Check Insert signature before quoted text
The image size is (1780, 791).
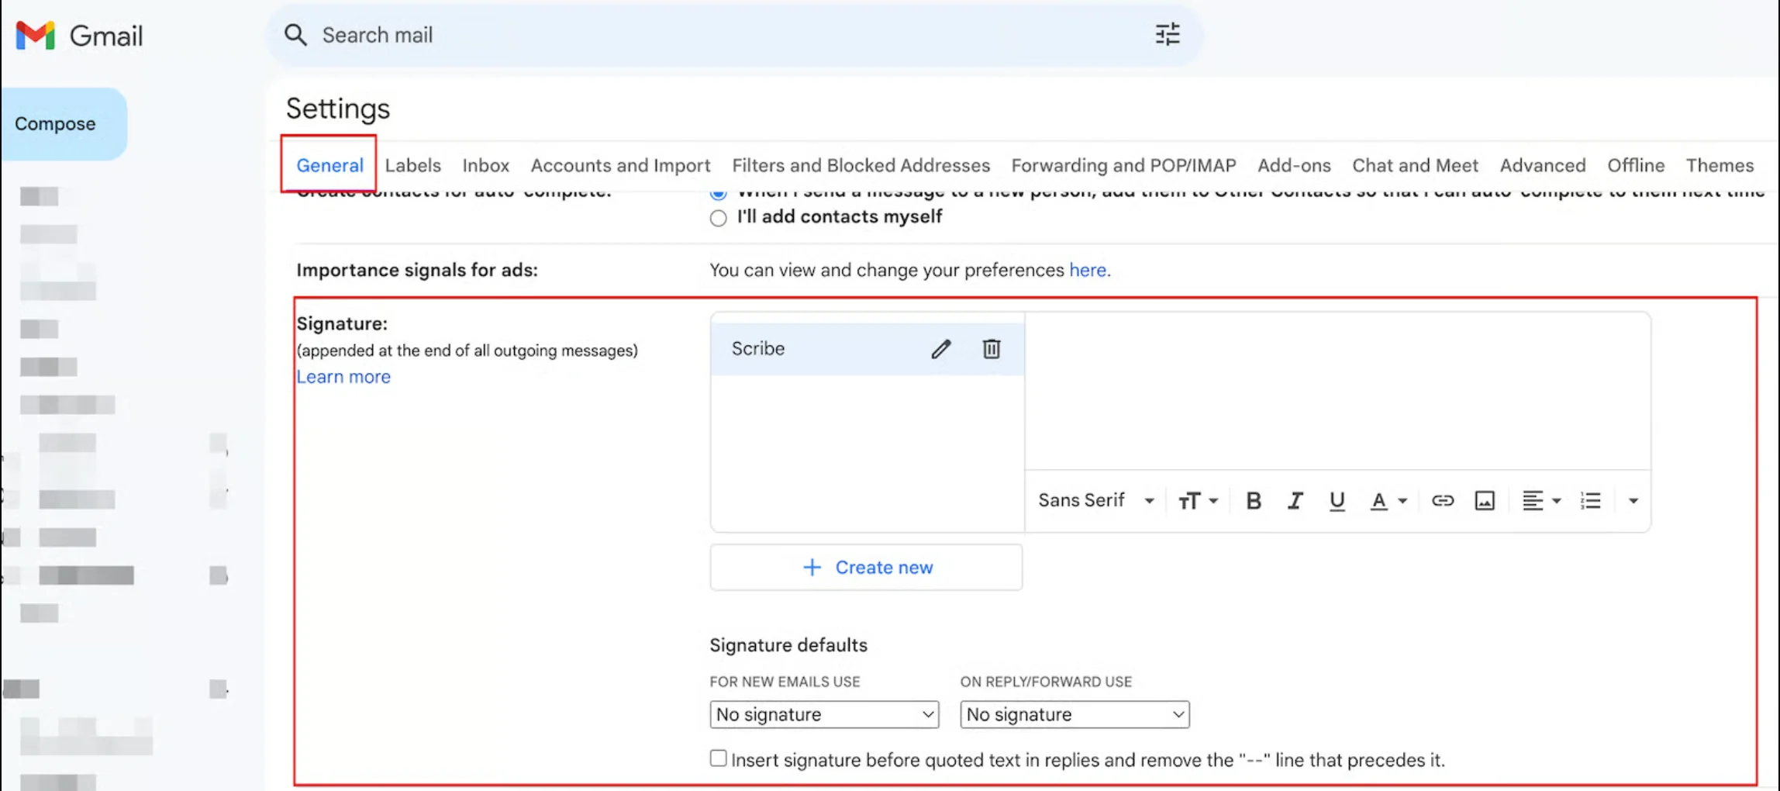[x=719, y=758]
